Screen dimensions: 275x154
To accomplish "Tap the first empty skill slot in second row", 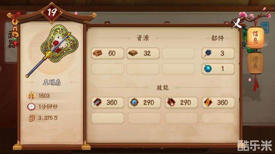I will (107, 118).
